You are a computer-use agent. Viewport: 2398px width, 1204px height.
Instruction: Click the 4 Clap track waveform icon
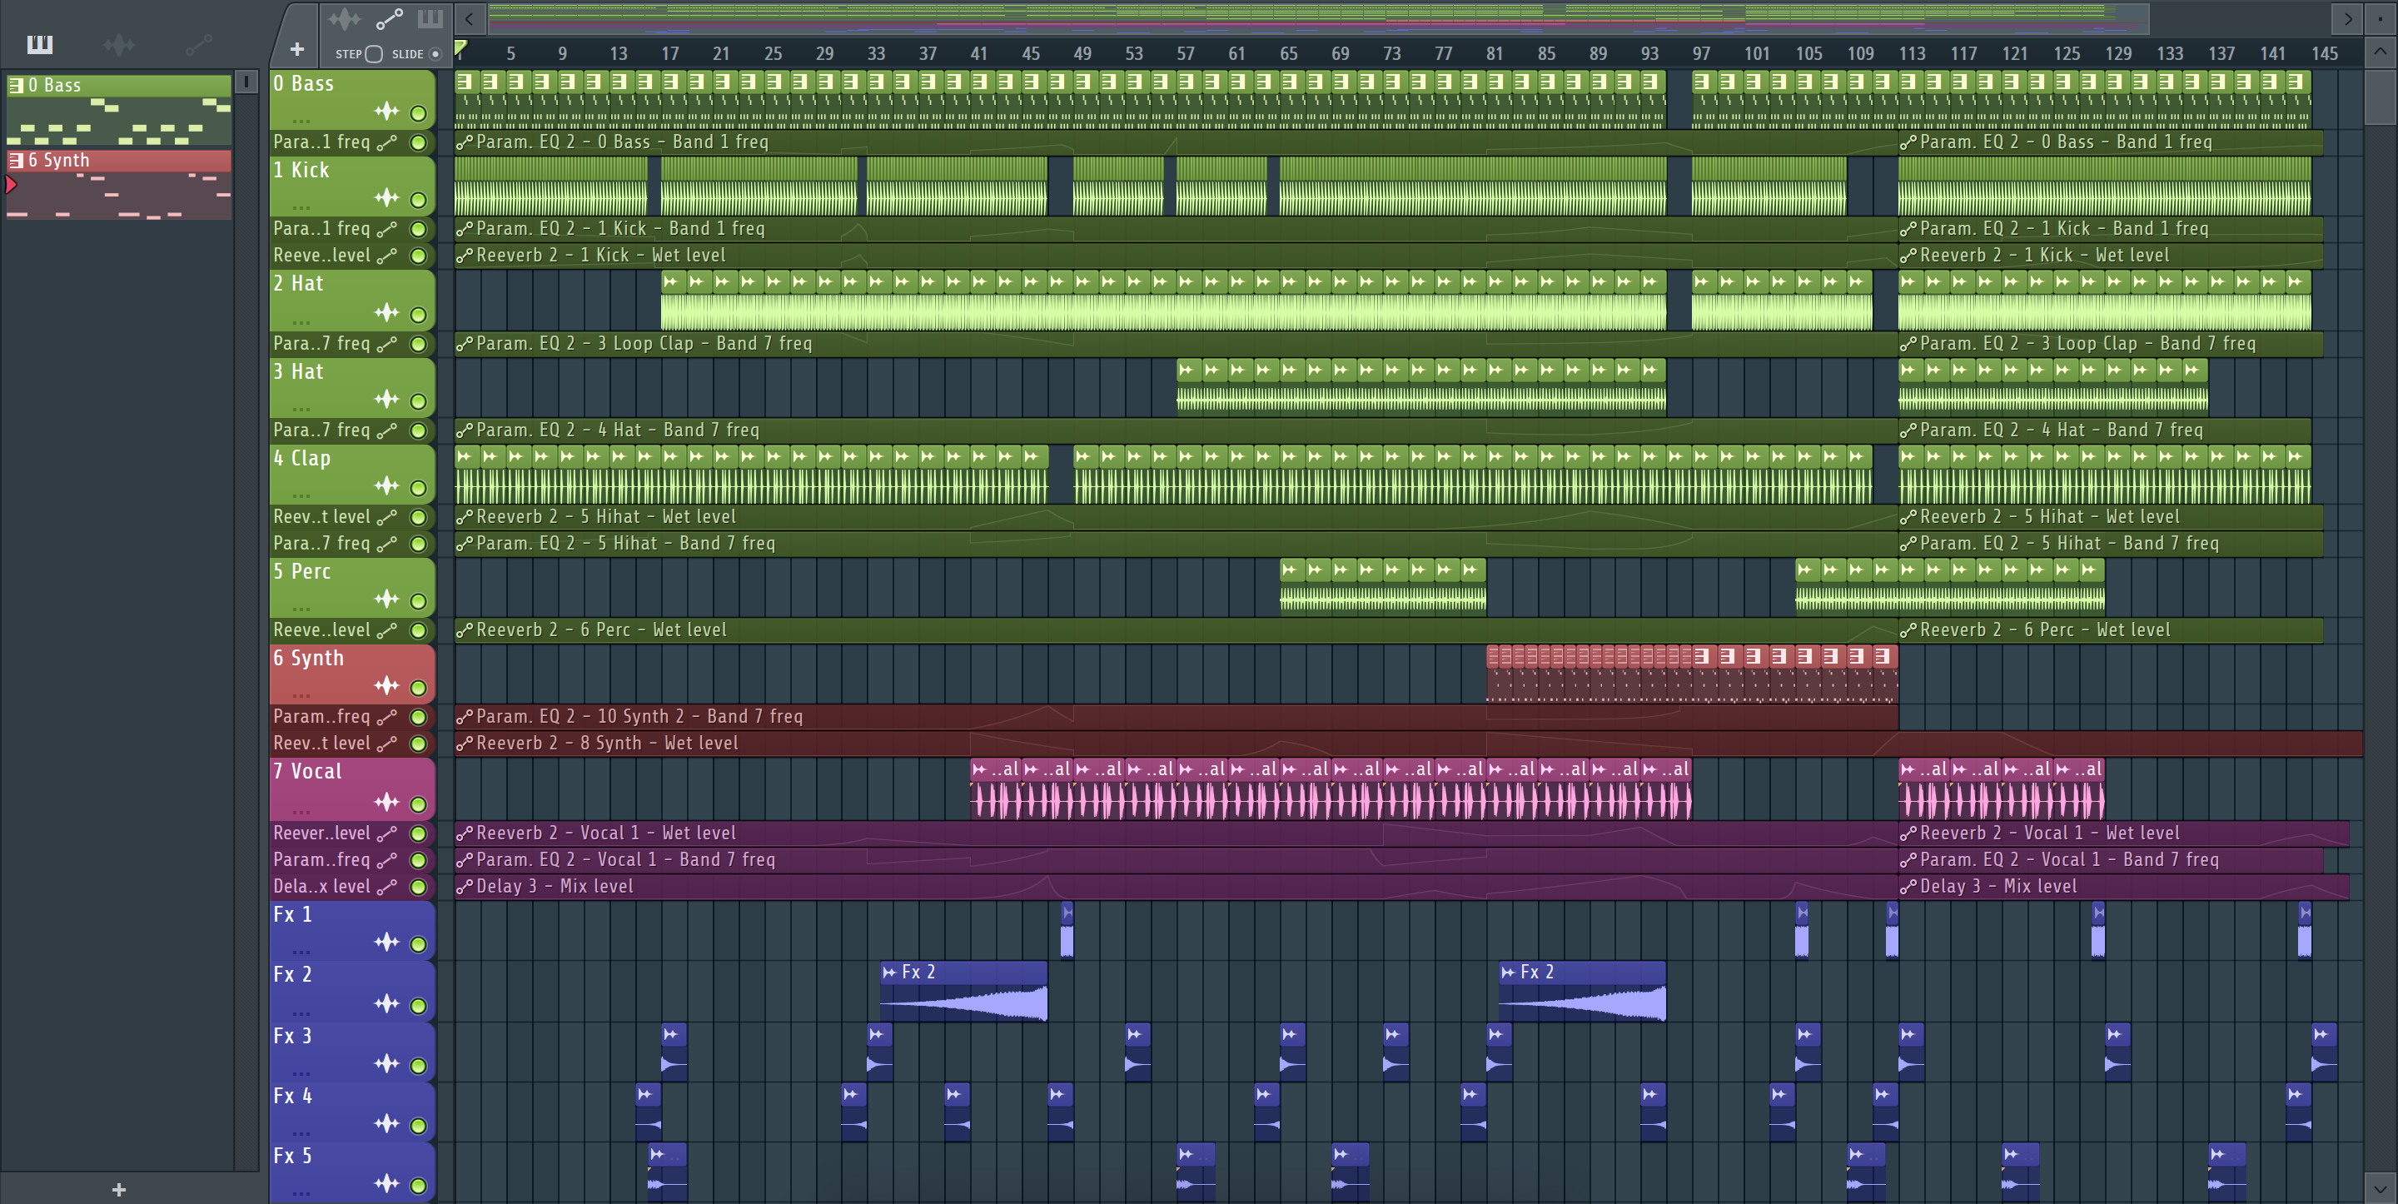tap(386, 485)
